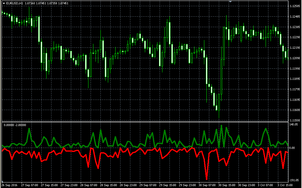302x188 pixels.
Task: Click the 1.12485 price label
Action: pos(295,17)
